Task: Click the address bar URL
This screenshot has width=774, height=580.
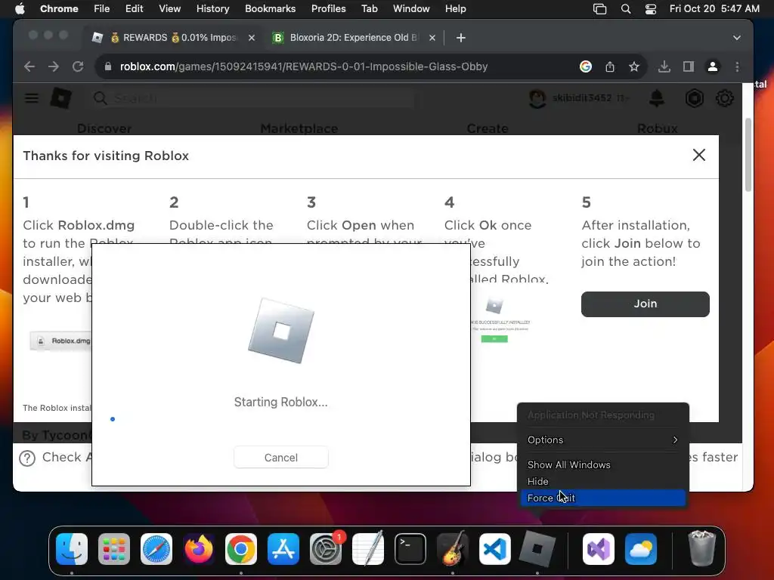Action: 304,66
